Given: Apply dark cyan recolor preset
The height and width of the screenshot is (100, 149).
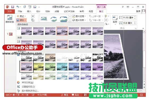Looking at the screenshot, I should point(62,67).
